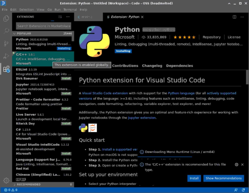Click the filter extensions icon in sidebar header
This screenshot has width=249, height=193.
click(60, 17)
